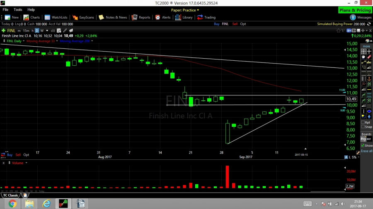
Task: Click more drawing tools link
Action: click(366, 46)
